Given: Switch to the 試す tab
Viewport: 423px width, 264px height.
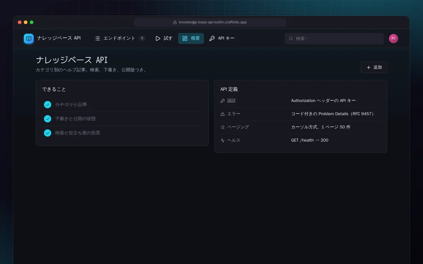Looking at the screenshot, I should pos(164,38).
